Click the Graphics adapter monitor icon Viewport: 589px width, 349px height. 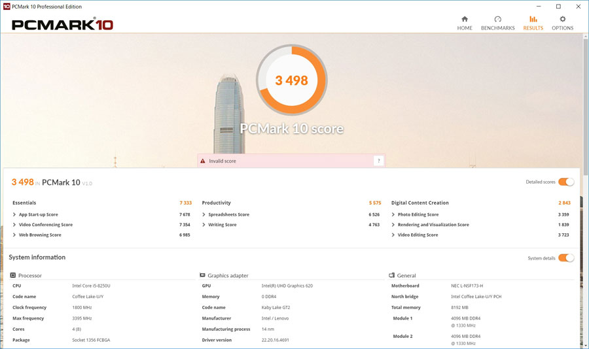coord(203,275)
